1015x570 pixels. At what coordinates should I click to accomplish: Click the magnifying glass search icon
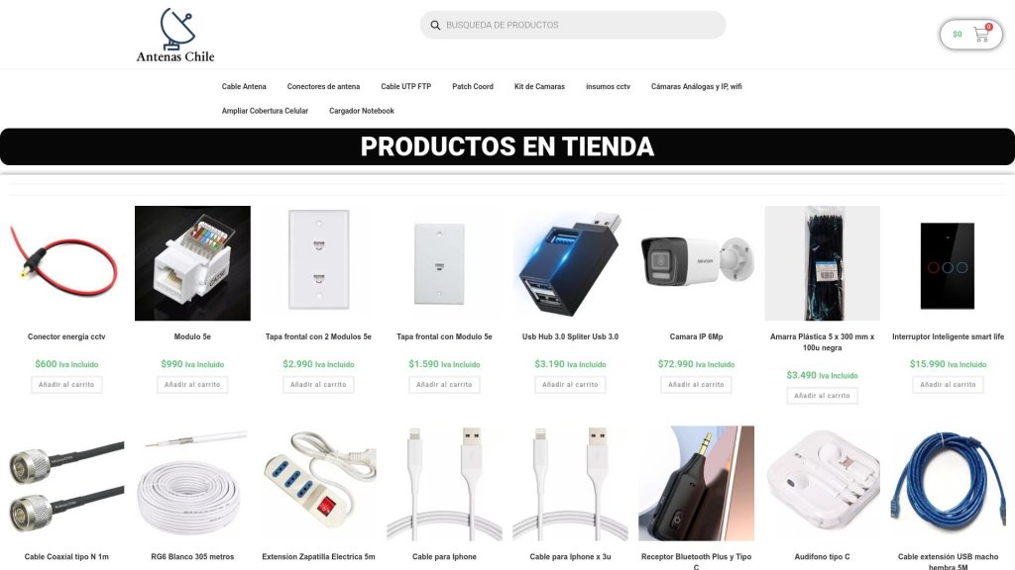point(435,25)
